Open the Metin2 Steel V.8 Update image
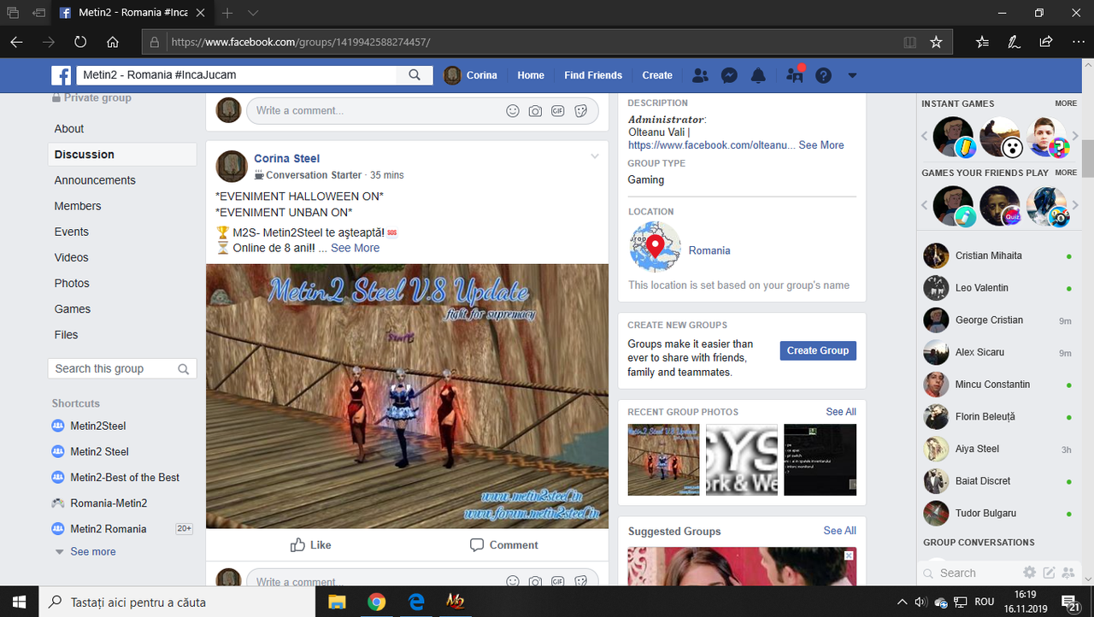 click(407, 396)
